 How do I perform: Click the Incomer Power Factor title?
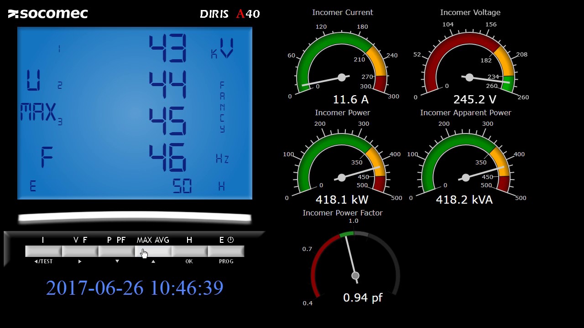click(342, 213)
